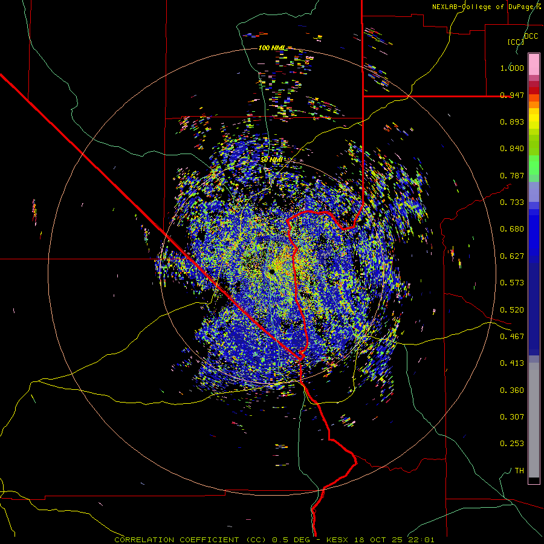Click the radar site center black dot
The image size is (544, 544).
click(x=271, y=271)
